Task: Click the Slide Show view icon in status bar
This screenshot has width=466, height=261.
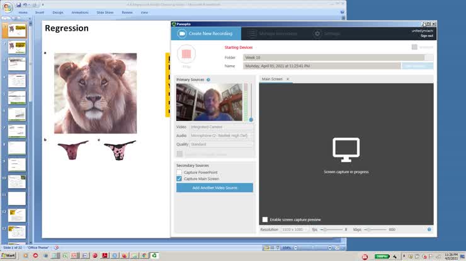Action: pos(278,248)
